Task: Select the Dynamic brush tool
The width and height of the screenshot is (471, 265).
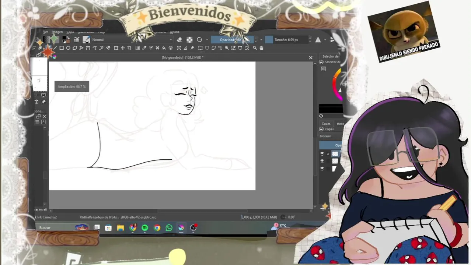Action: point(101,48)
